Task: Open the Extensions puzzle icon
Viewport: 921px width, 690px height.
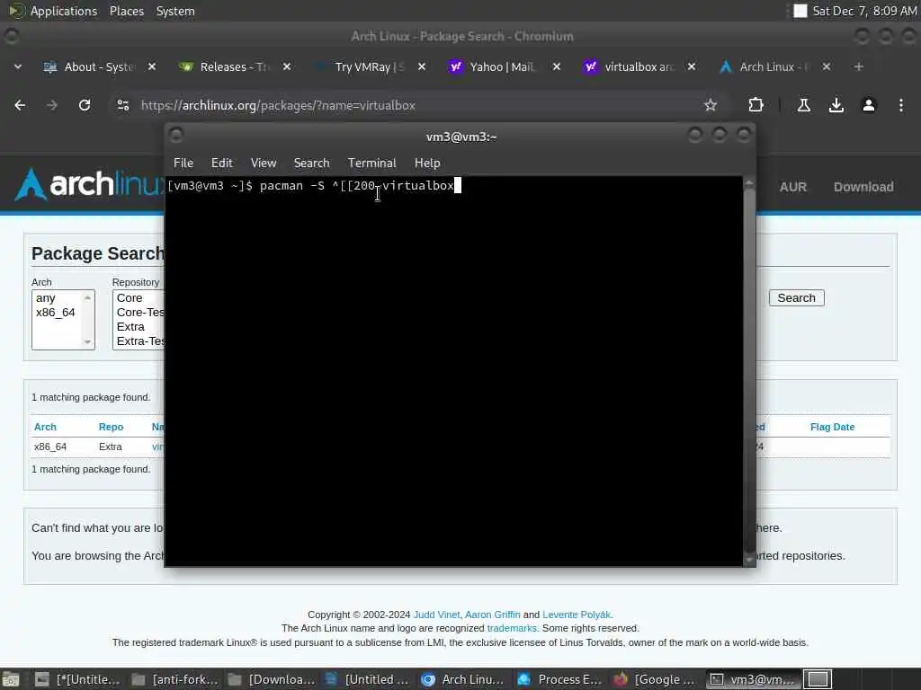Action: tap(756, 105)
